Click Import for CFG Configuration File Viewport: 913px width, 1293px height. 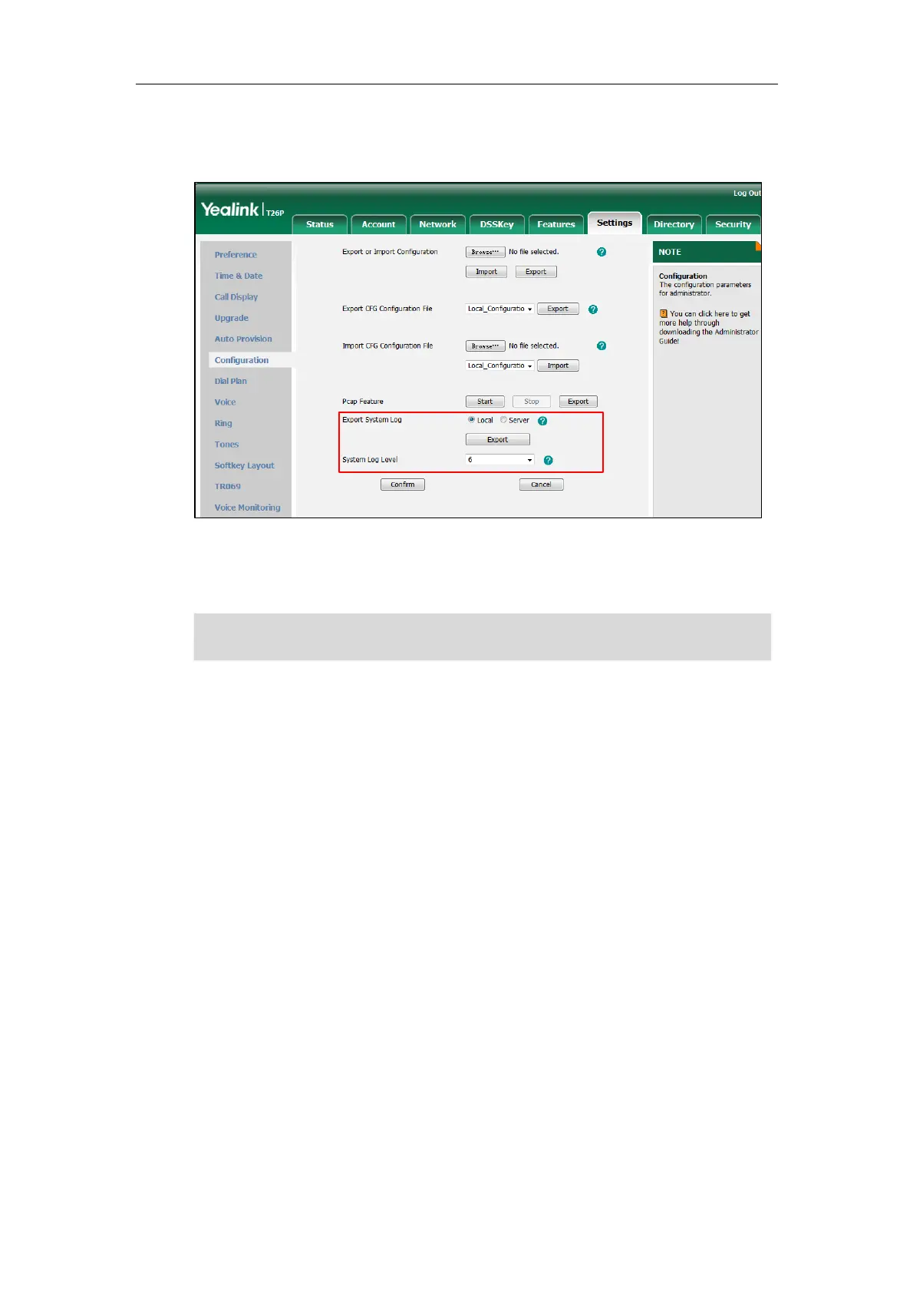(558, 365)
